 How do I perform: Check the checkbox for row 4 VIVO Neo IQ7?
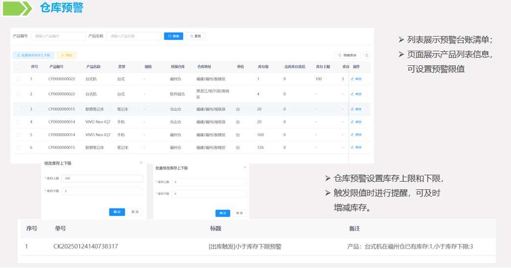coord(19,122)
